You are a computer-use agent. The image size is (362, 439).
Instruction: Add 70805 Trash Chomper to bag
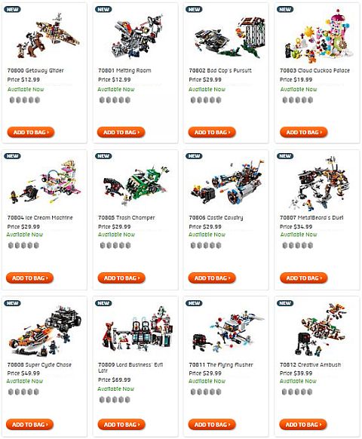click(x=121, y=278)
